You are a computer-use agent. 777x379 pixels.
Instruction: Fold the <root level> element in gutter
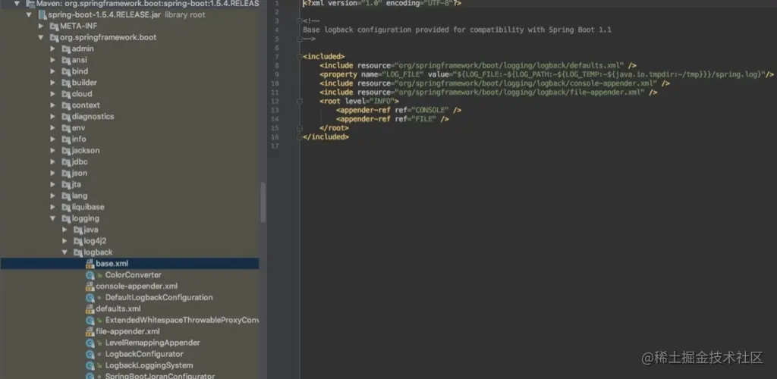[x=299, y=101]
